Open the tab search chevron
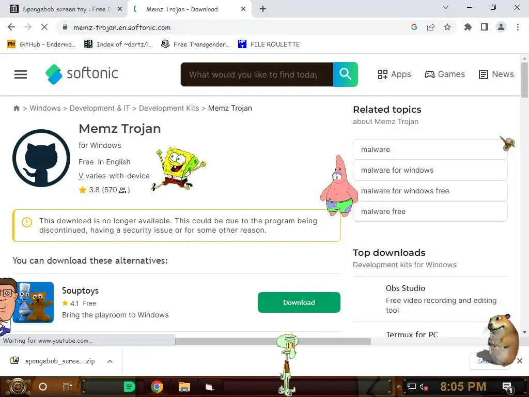 pos(446,7)
